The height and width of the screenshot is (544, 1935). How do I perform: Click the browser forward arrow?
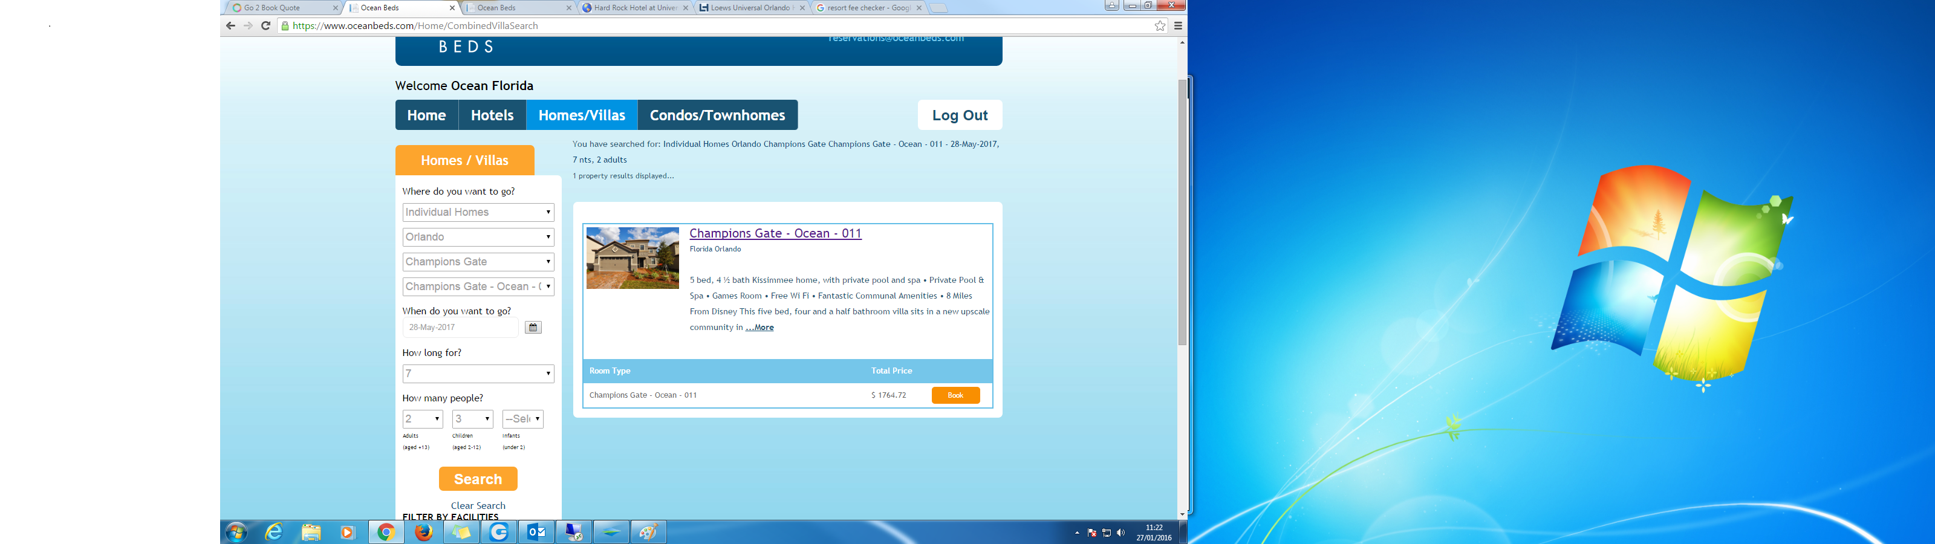pyautogui.click(x=248, y=25)
